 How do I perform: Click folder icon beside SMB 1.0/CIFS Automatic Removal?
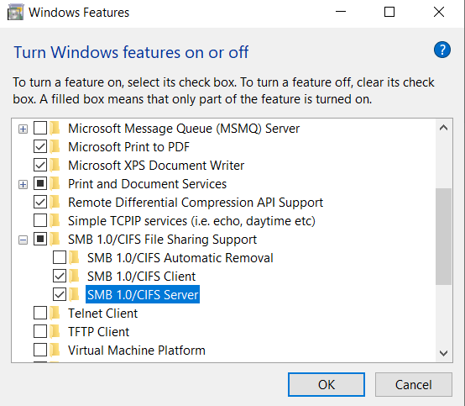click(75, 257)
